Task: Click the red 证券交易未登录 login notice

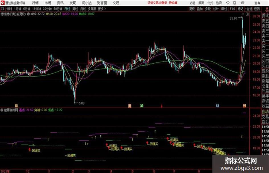Action: pyautogui.click(x=157, y=3)
